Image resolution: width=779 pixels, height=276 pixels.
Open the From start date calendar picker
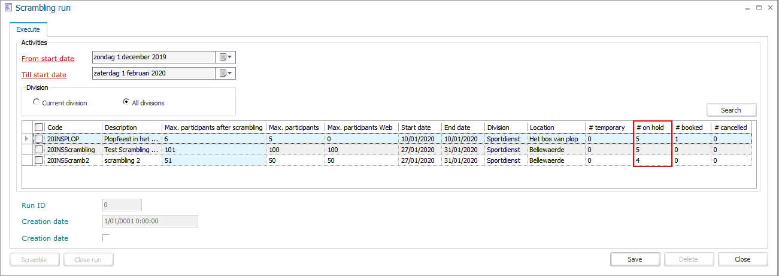pos(225,57)
